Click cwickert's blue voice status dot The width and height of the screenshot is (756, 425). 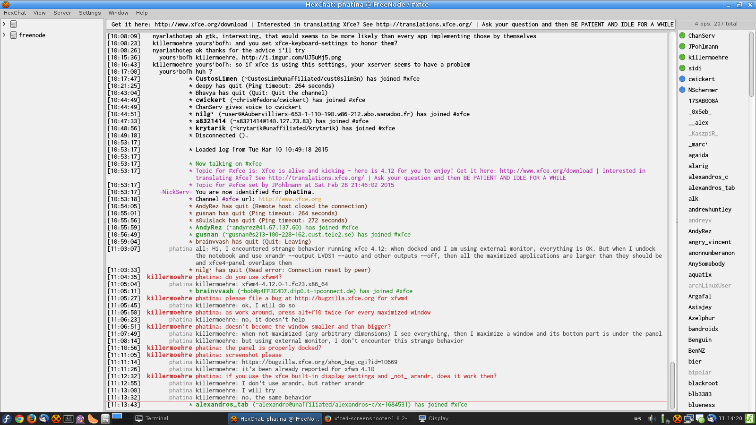(682, 79)
